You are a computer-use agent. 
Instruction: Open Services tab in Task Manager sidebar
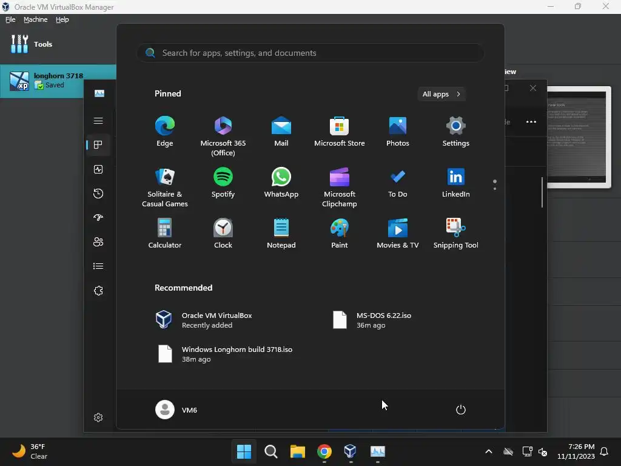pyautogui.click(x=98, y=291)
